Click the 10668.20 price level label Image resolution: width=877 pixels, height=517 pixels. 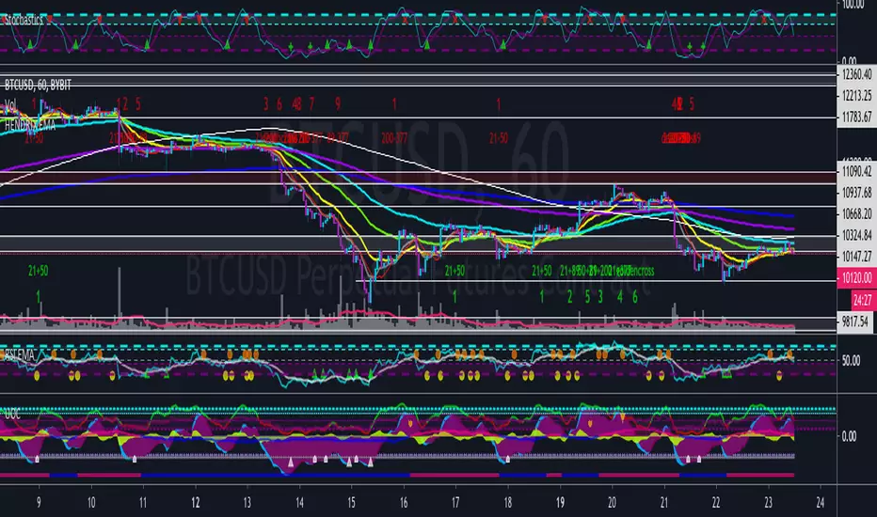point(857,213)
